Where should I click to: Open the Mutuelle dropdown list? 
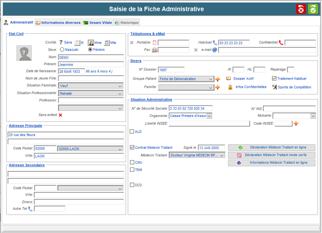312,116
